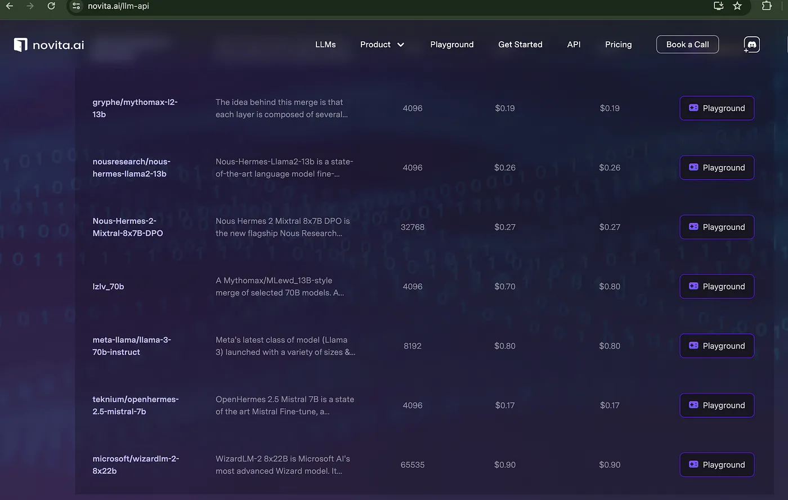Click the novita.ai logo icon

(21, 44)
